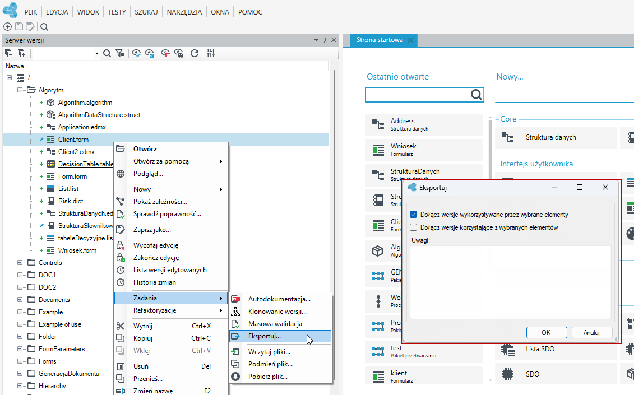Refresh the Serwer wersji tree

coord(195,53)
